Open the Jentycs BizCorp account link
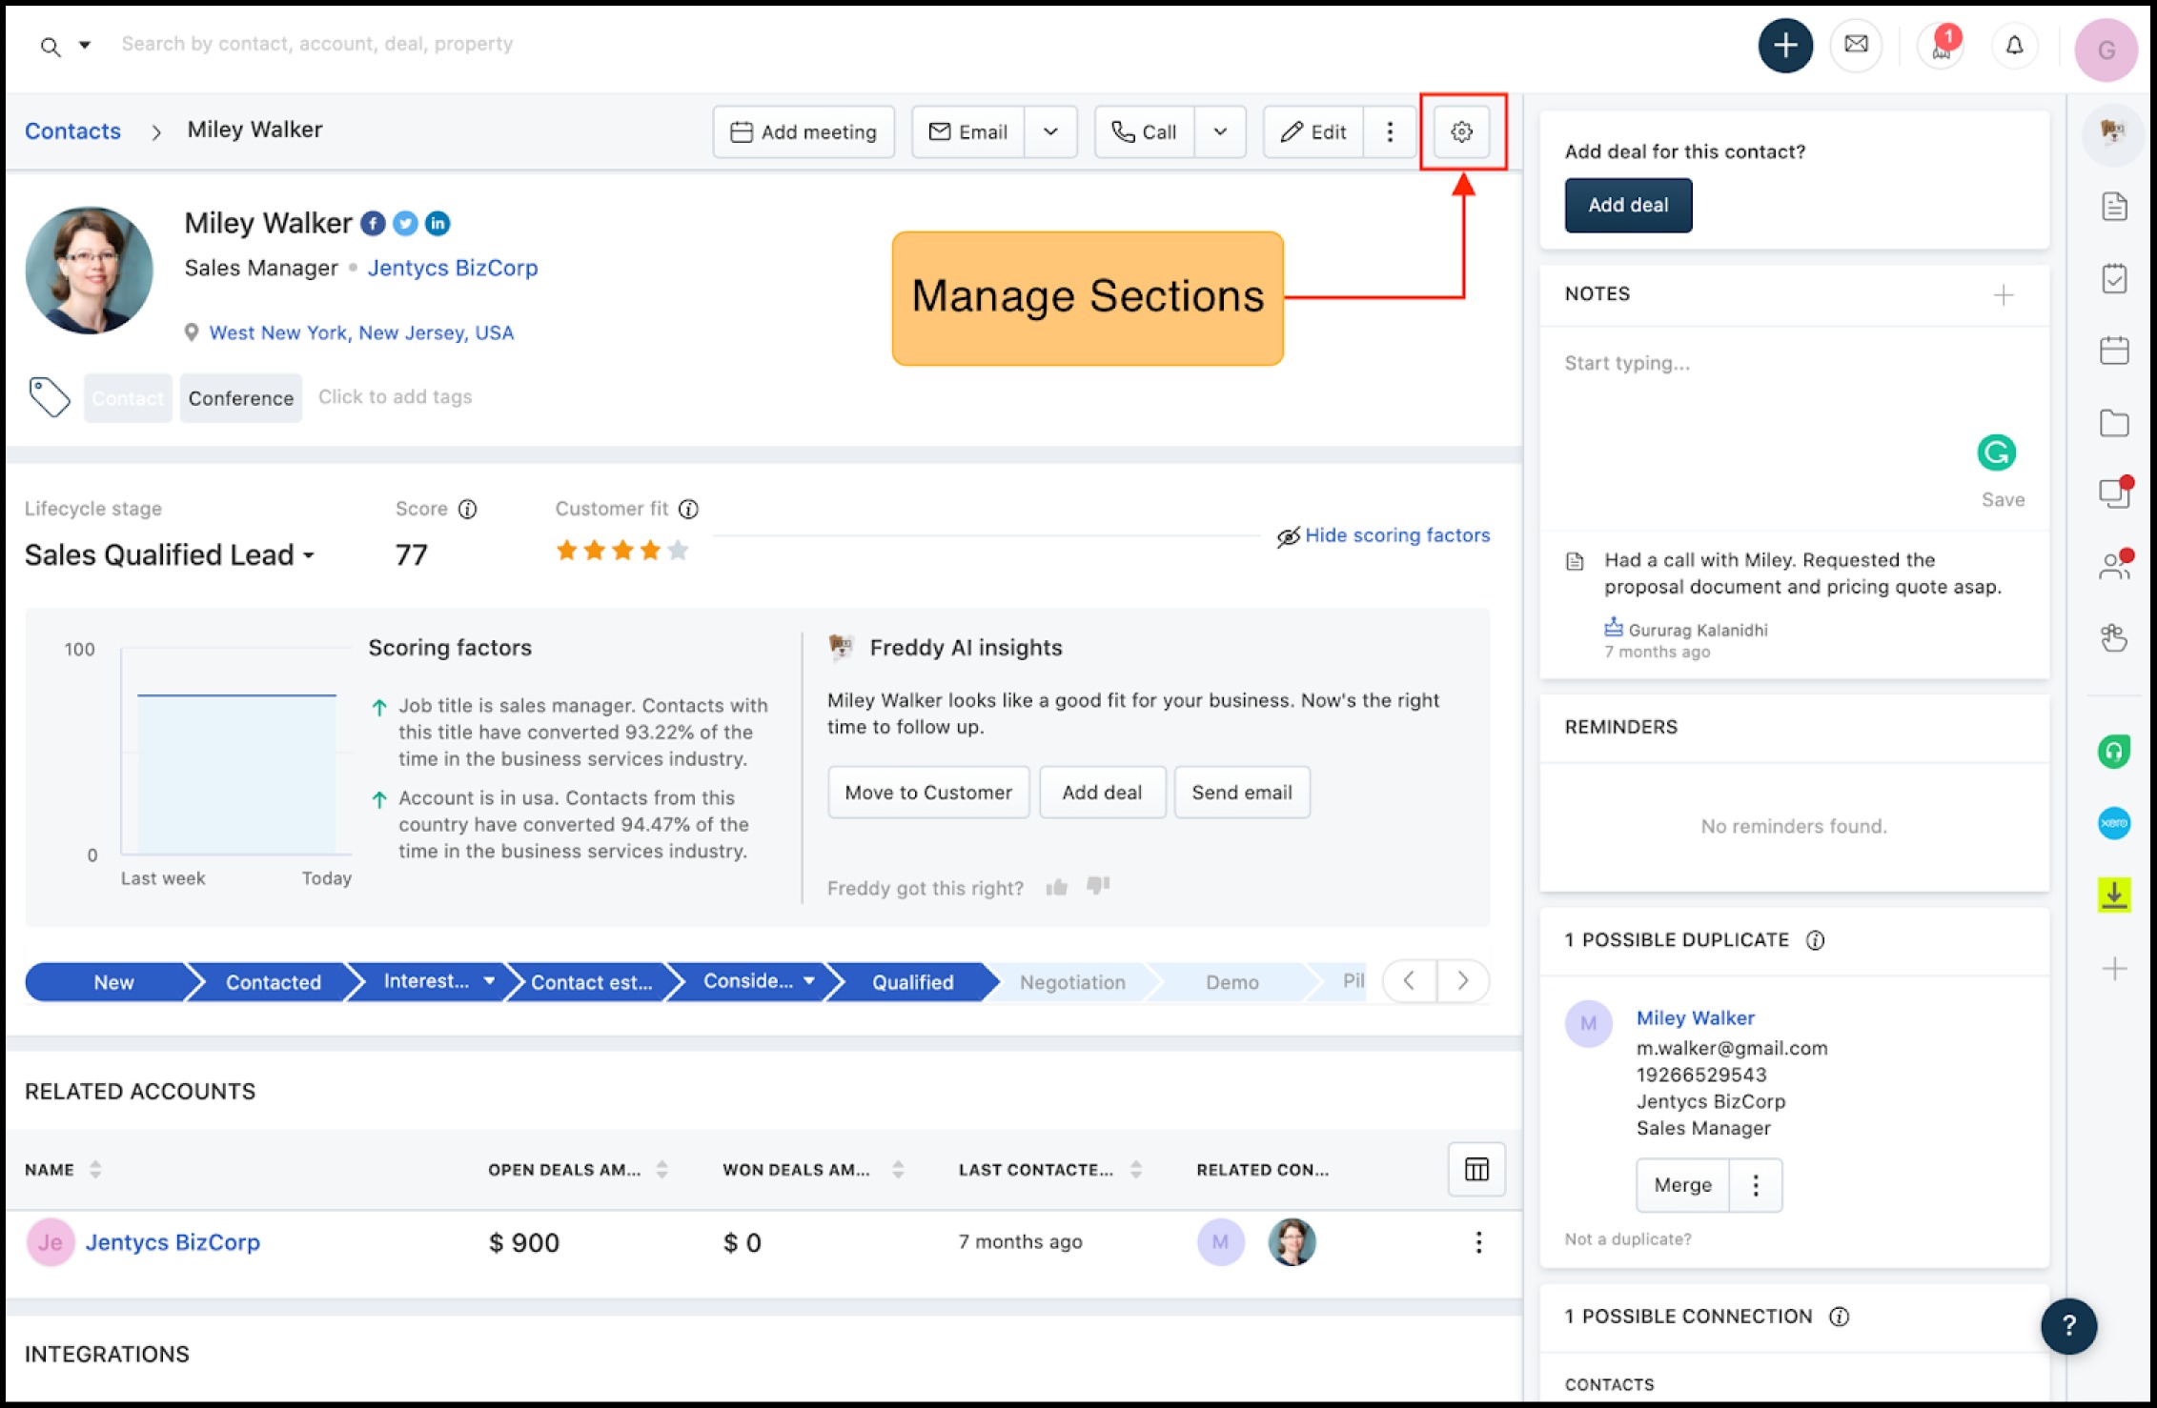 tap(173, 1242)
